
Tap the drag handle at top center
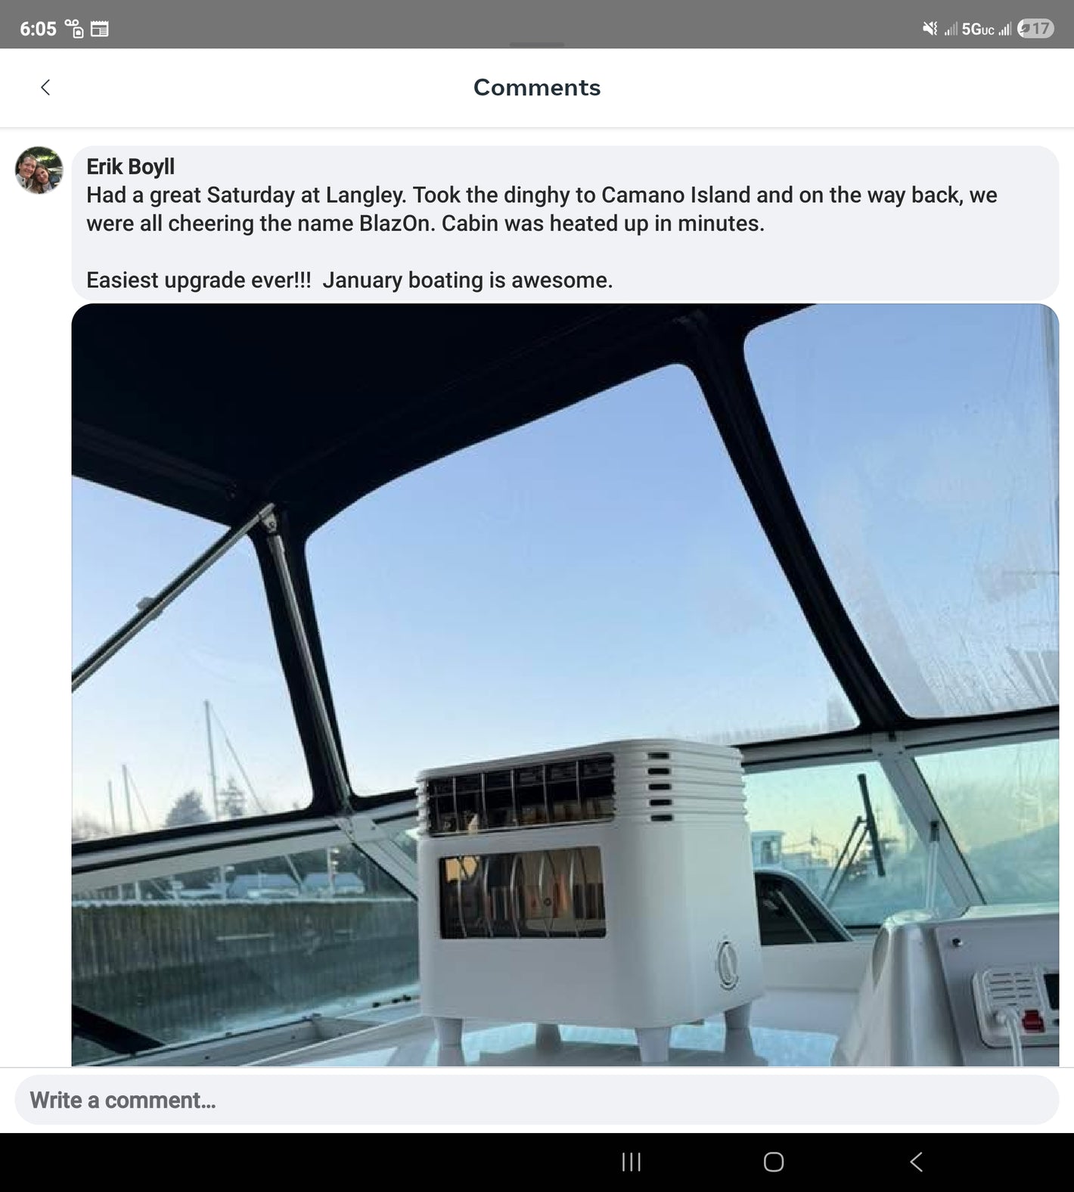[537, 45]
